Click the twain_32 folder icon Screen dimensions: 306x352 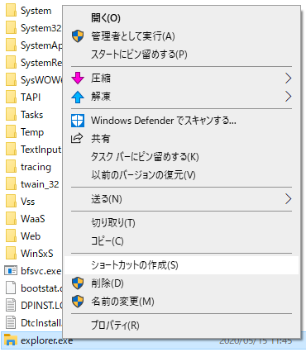coord(11,183)
